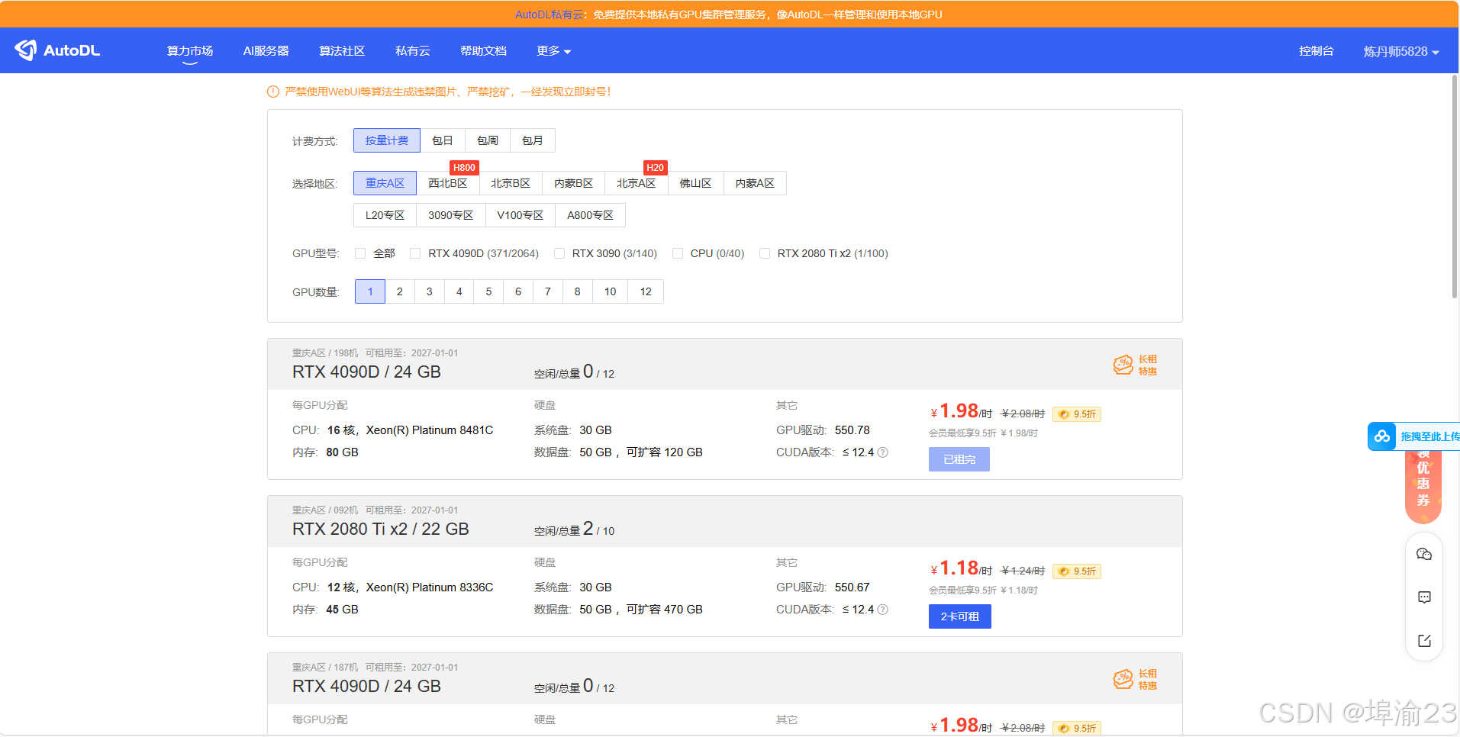Click the share export icon in sidebar
The image size is (1460, 737).
(x=1424, y=641)
